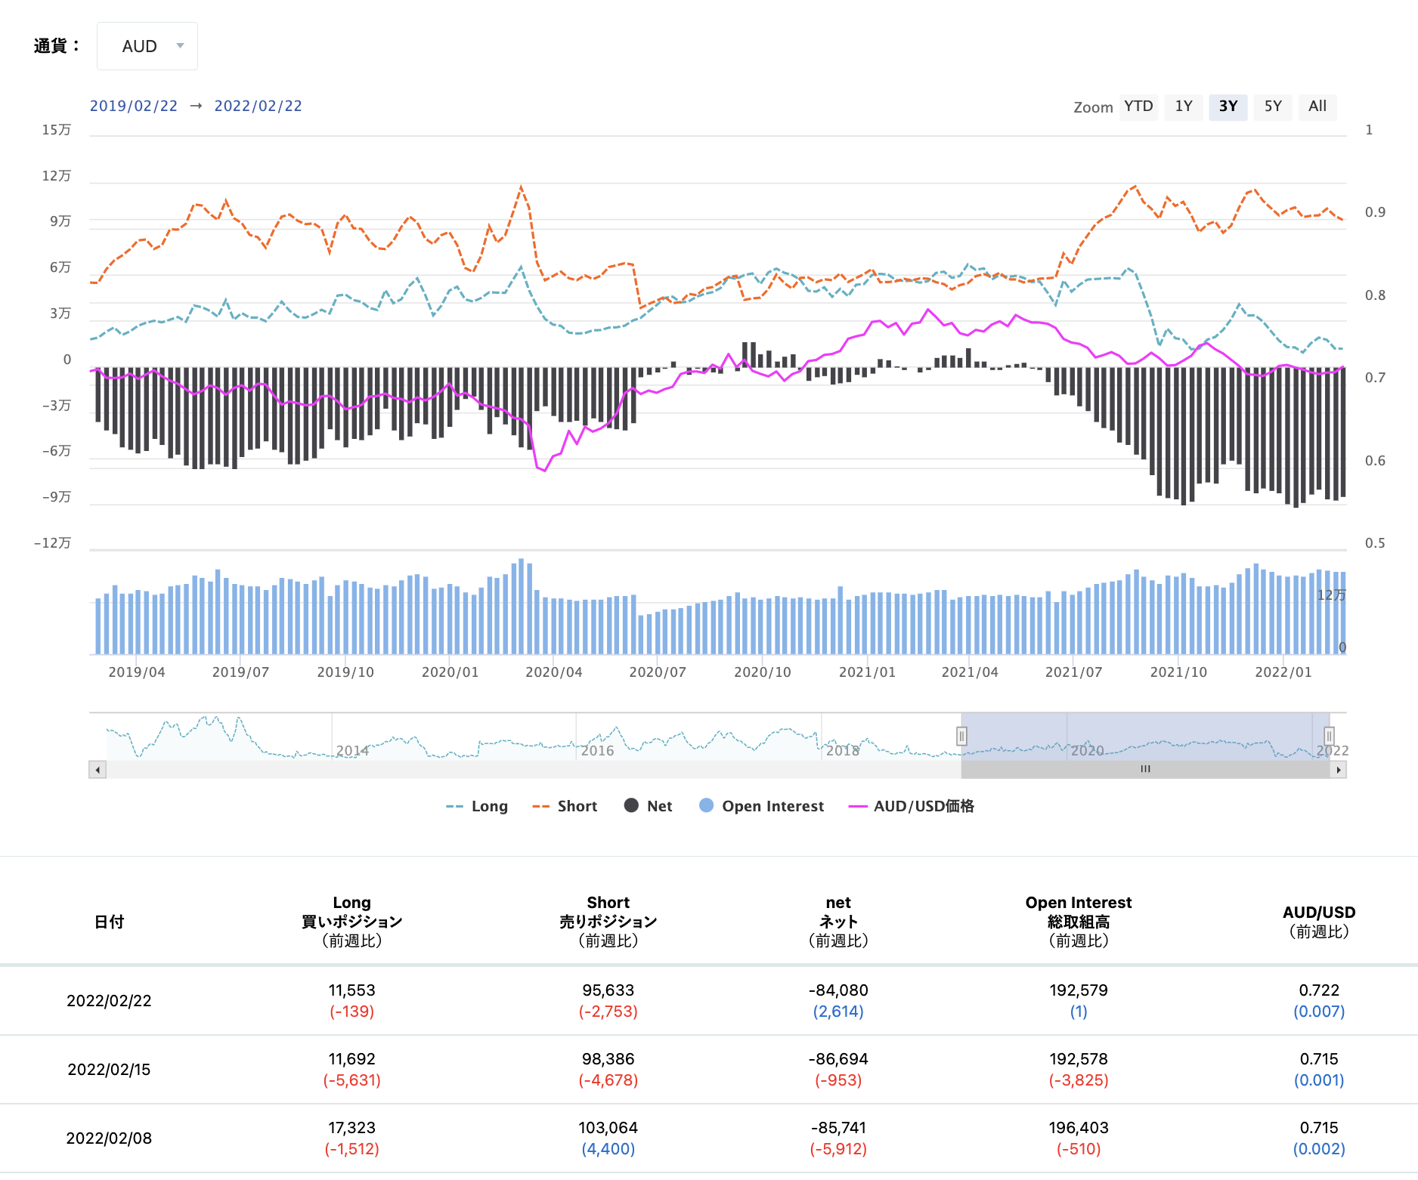Image resolution: width=1418 pixels, height=1180 pixels.
Task: Click the 2021/01 x-axis label
Action: point(867,672)
